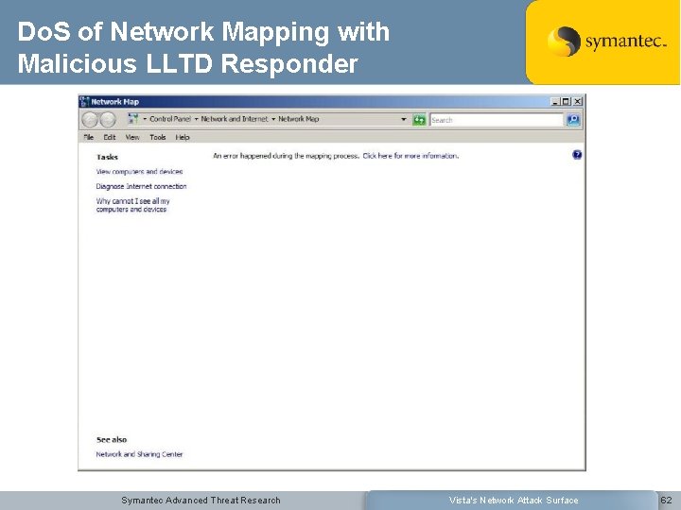Open the Help menu
The image size is (681, 510).
[x=183, y=138]
